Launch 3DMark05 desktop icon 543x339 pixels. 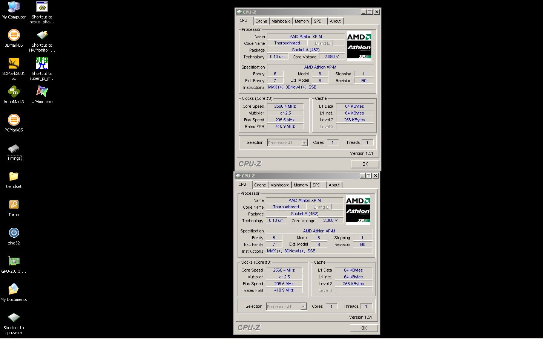14,38
